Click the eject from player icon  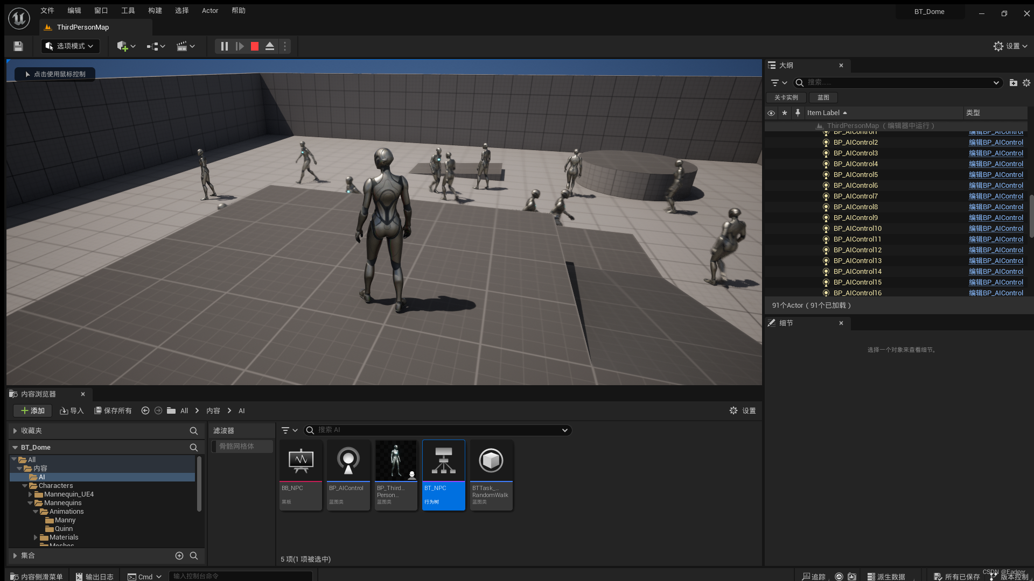click(270, 46)
